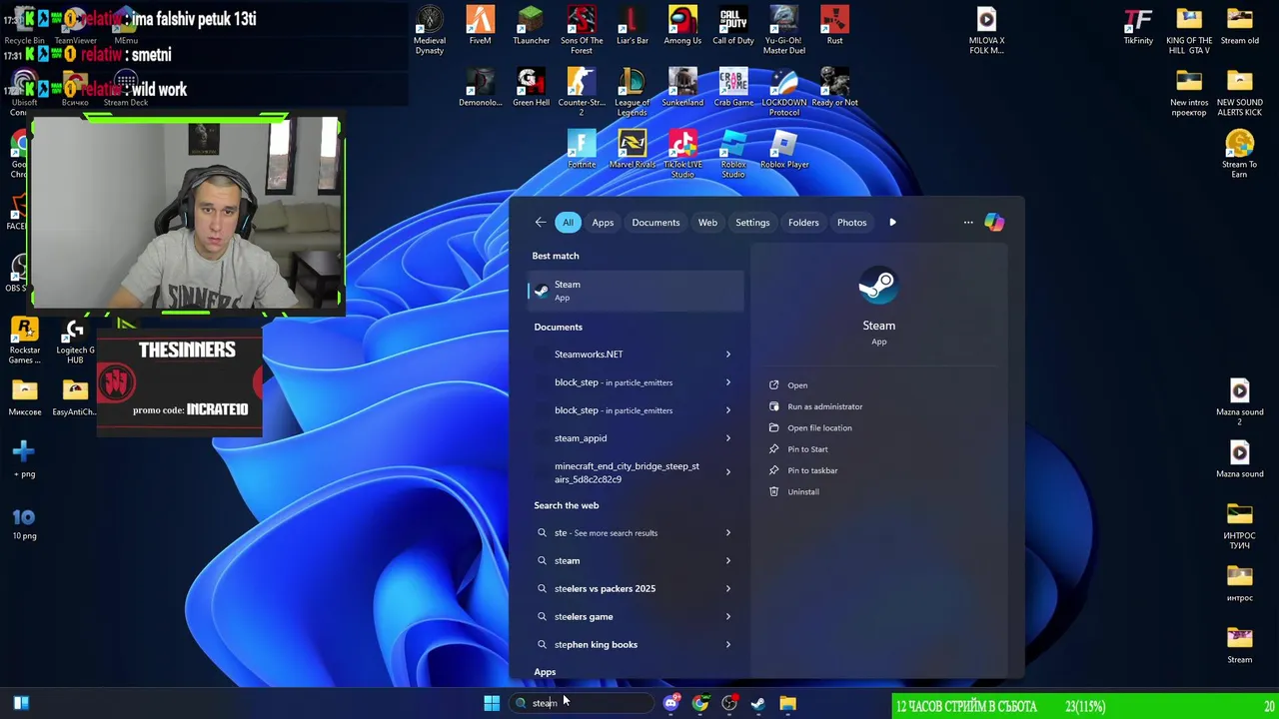Open the Among Us desktop shortcut
Screen dimensions: 1279x719
coord(682,26)
